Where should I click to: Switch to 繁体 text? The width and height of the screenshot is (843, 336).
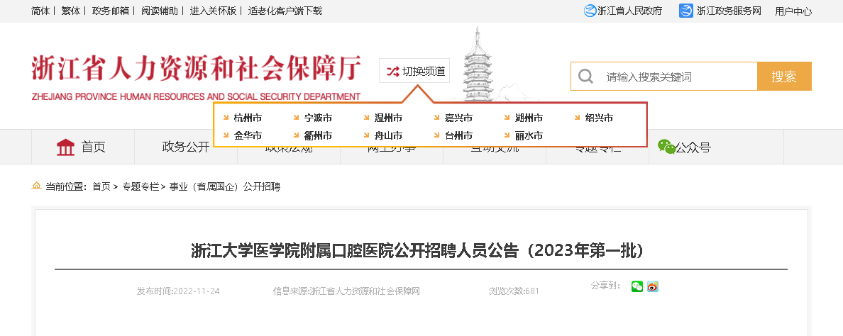pyautogui.click(x=71, y=11)
